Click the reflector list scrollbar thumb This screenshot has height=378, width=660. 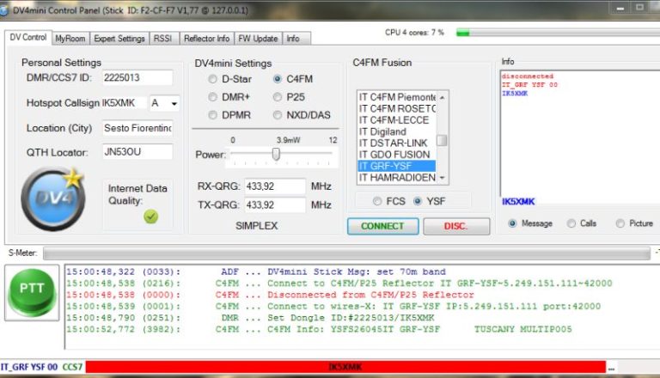[442, 140]
